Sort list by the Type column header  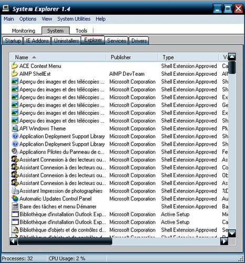(188, 57)
